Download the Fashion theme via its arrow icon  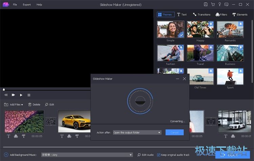click(181, 47)
